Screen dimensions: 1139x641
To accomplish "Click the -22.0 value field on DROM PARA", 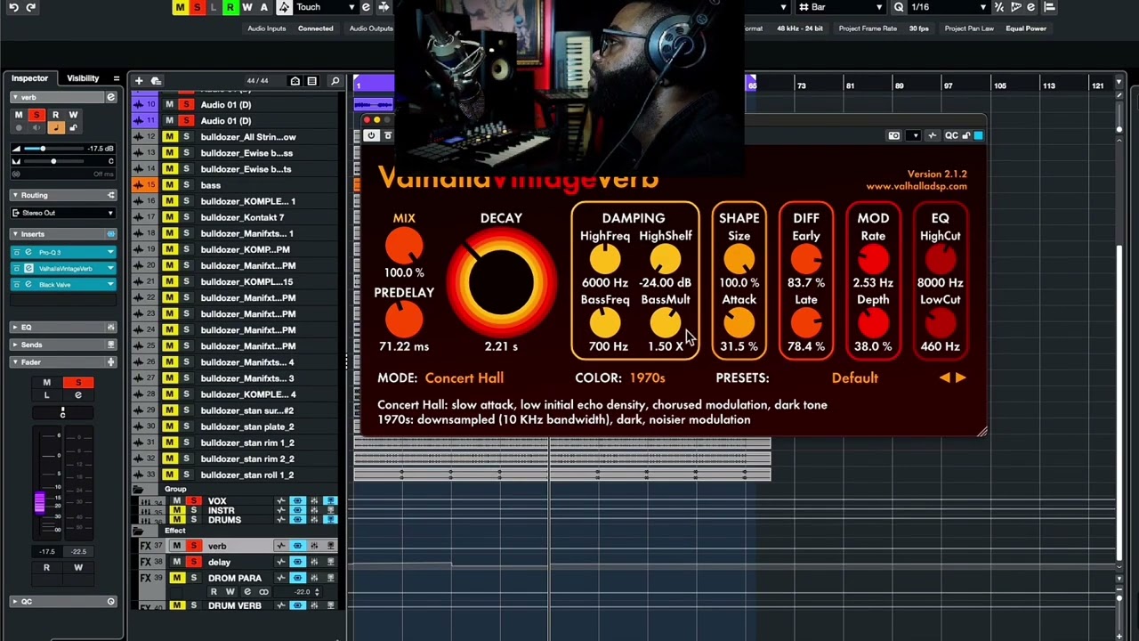I will pos(303,592).
